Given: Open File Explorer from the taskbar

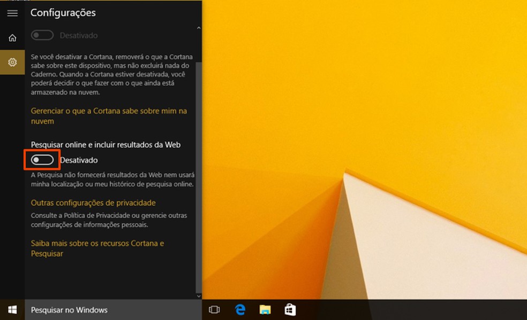Looking at the screenshot, I should [x=265, y=309].
